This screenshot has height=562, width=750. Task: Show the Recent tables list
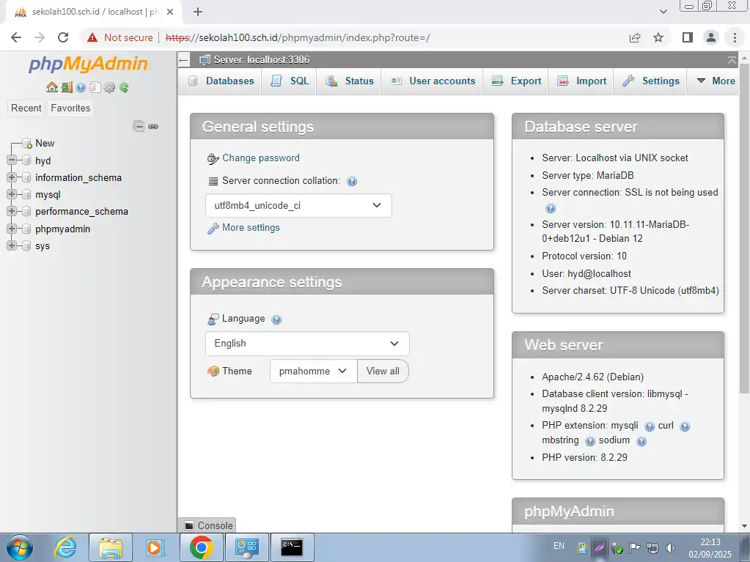26,108
